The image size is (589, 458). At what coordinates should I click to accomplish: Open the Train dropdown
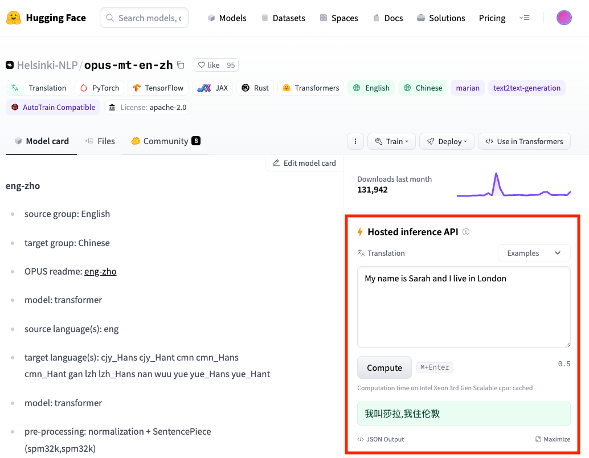pyautogui.click(x=391, y=141)
